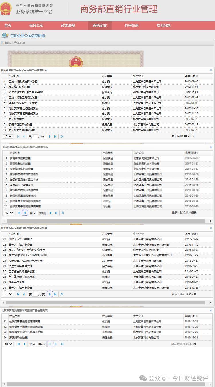Open rows-per-page dropdown in page 1 pager
This screenshot has height=387, width=215.
click(8, 137)
